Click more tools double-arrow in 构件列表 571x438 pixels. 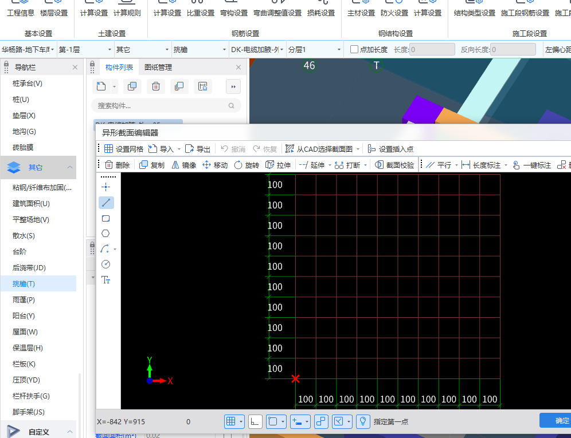click(x=233, y=86)
